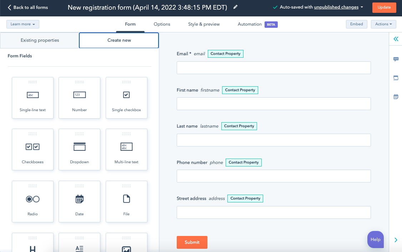Image resolution: width=402 pixels, height=252 pixels.
Task: Click the auto-saved checkmark icon
Action: pos(275,7)
